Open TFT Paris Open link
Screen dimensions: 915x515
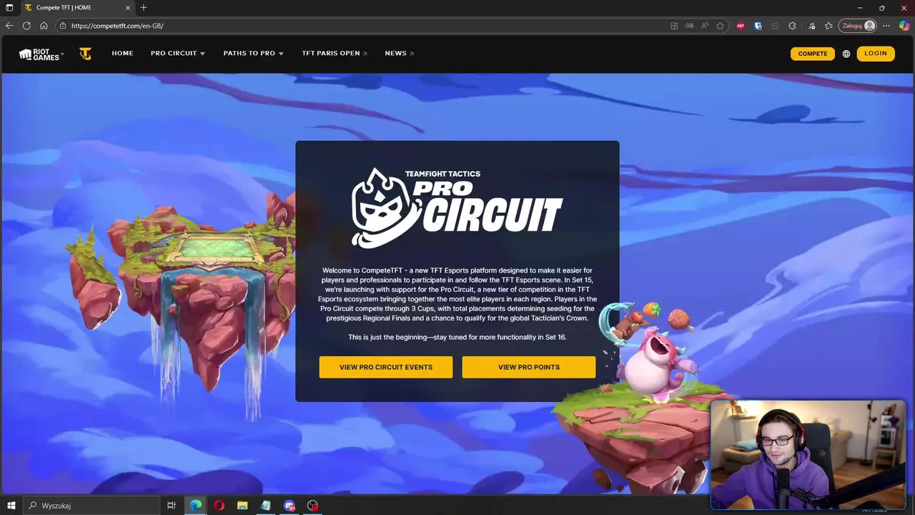(335, 54)
